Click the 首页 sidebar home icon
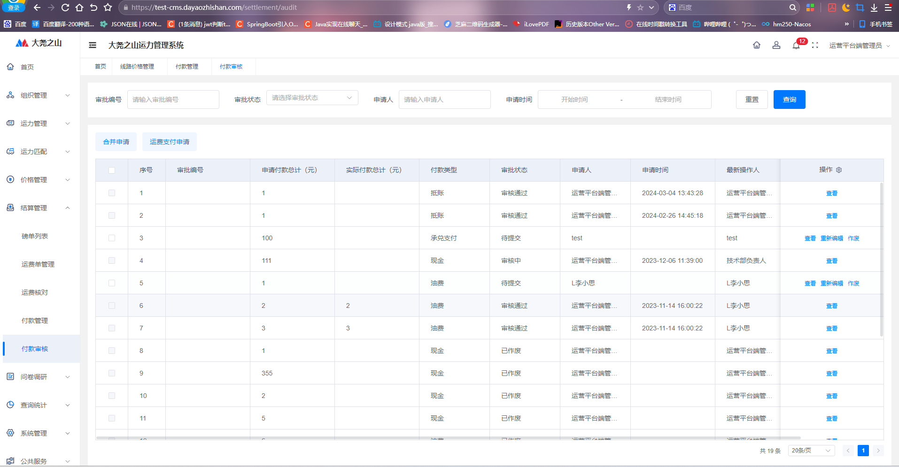Viewport: 899px width, 467px height. point(10,67)
